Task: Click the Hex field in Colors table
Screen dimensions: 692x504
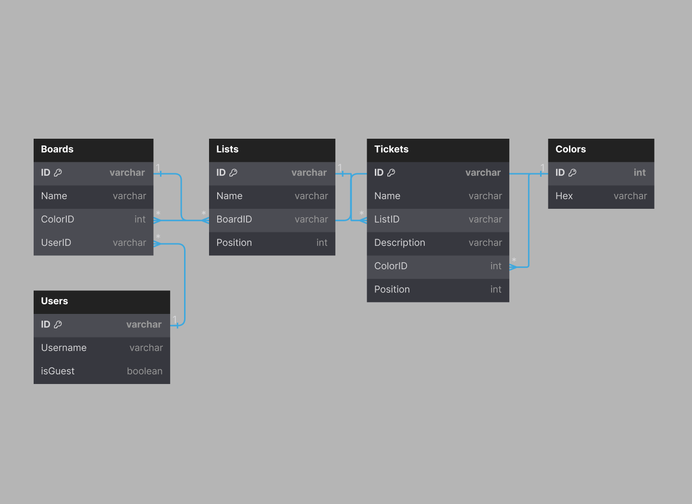Action: [x=601, y=196]
